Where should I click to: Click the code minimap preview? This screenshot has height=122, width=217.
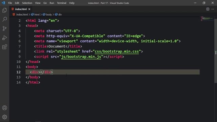coord(207,18)
